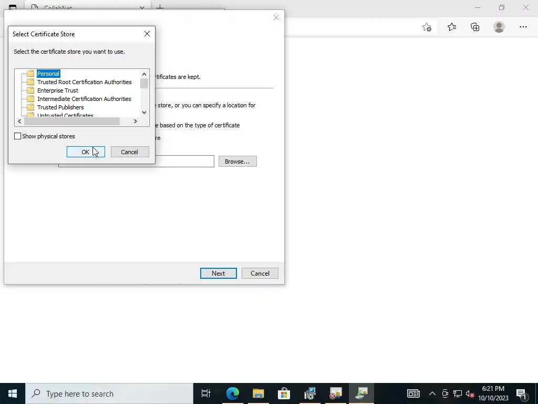Click the Browse... button in wizard

click(x=237, y=161)
